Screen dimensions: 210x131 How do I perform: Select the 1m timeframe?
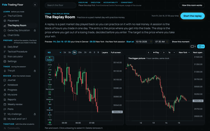click(x=65, y=52)
